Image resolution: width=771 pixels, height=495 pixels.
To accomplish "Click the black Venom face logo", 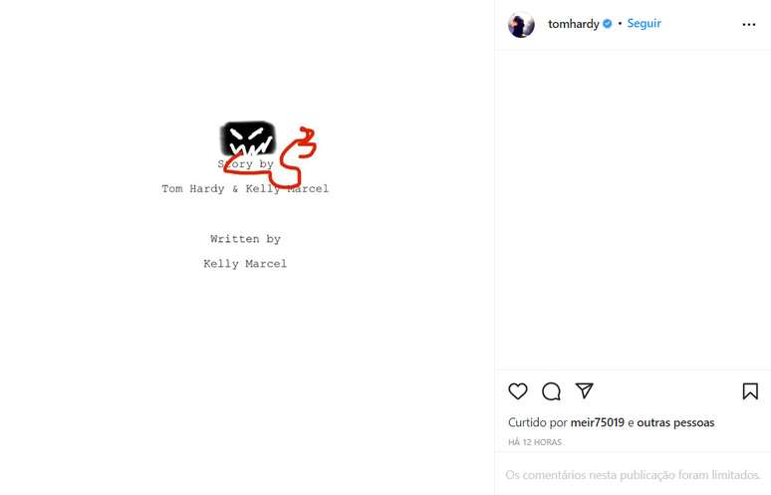I will click(x=247, y=136).
